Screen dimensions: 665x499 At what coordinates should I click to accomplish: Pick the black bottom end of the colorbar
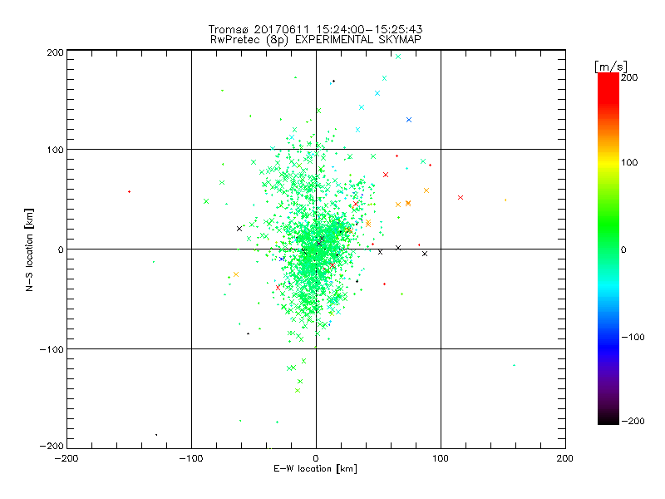point(608,419)
